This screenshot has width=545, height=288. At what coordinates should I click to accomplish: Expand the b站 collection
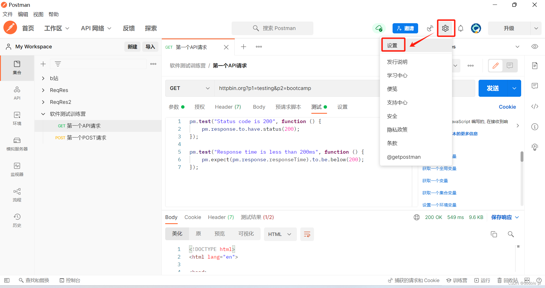click(43, 78)
